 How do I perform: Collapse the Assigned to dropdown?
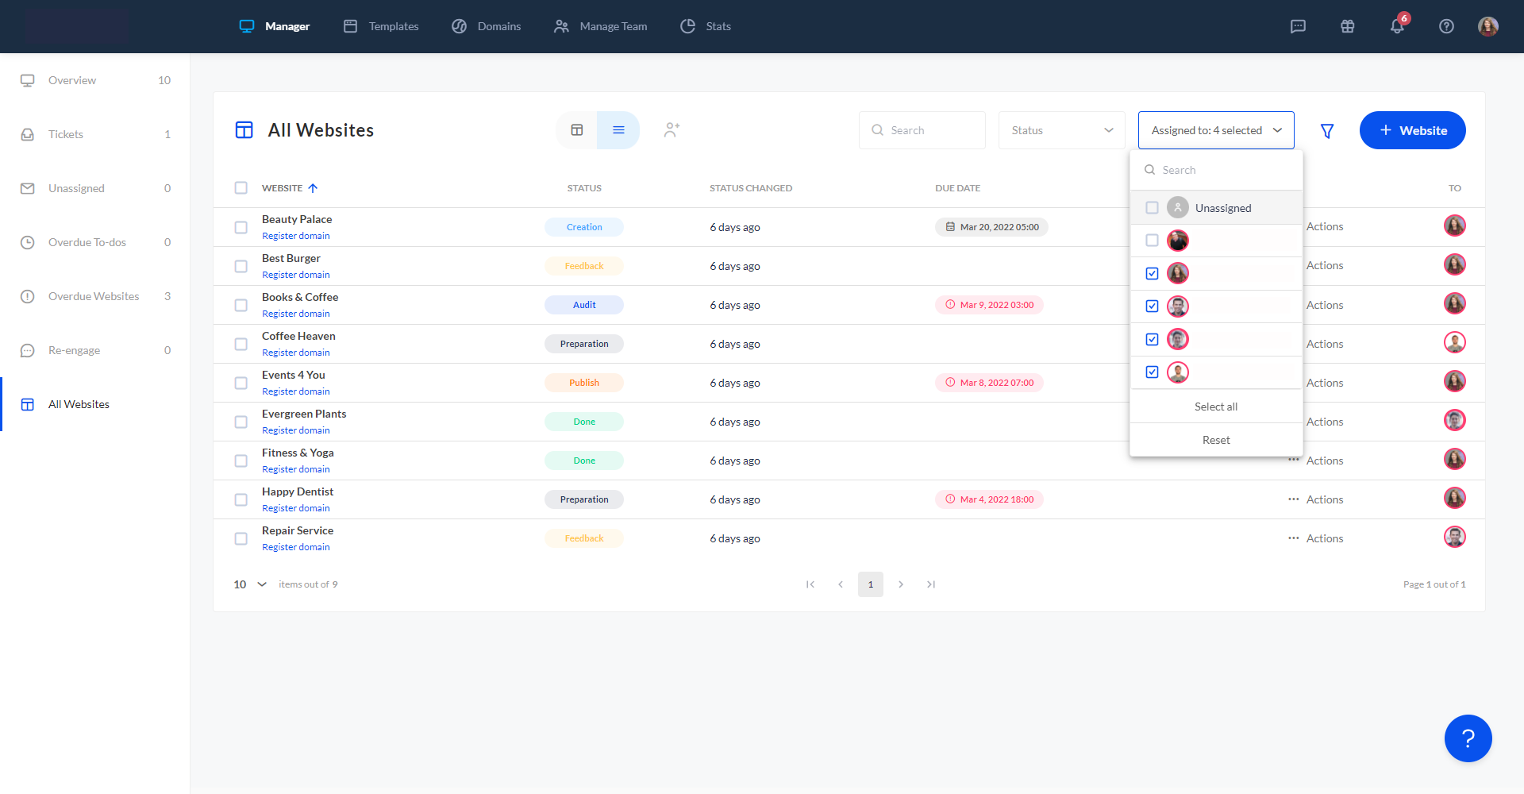1215,130
